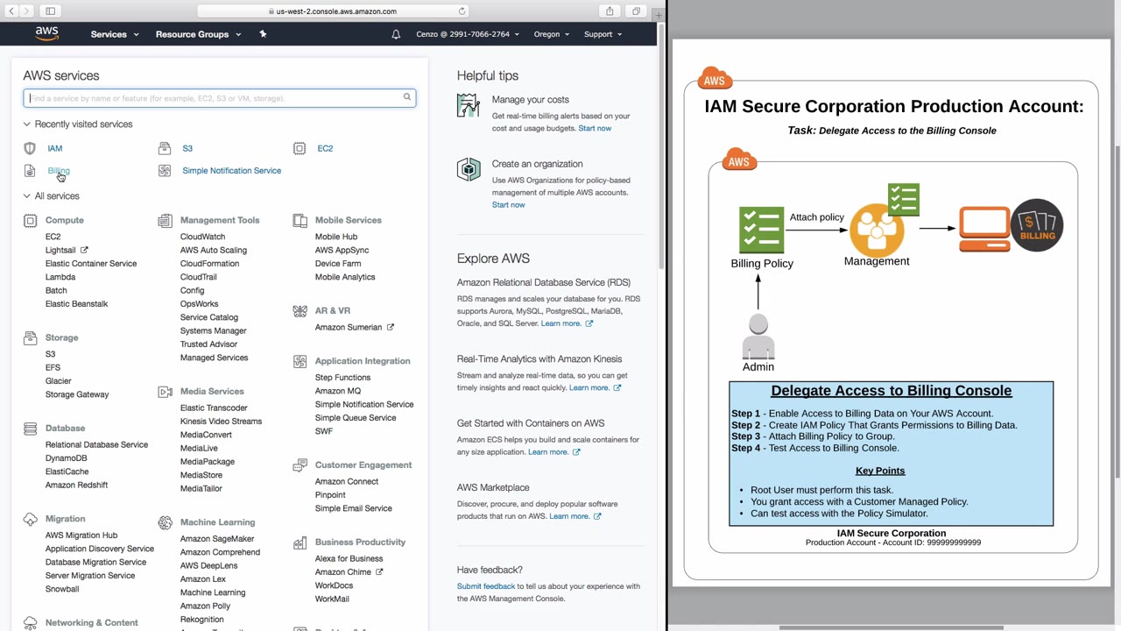Open Glacier under Storage
The image size is (1121, 631).
59,381
